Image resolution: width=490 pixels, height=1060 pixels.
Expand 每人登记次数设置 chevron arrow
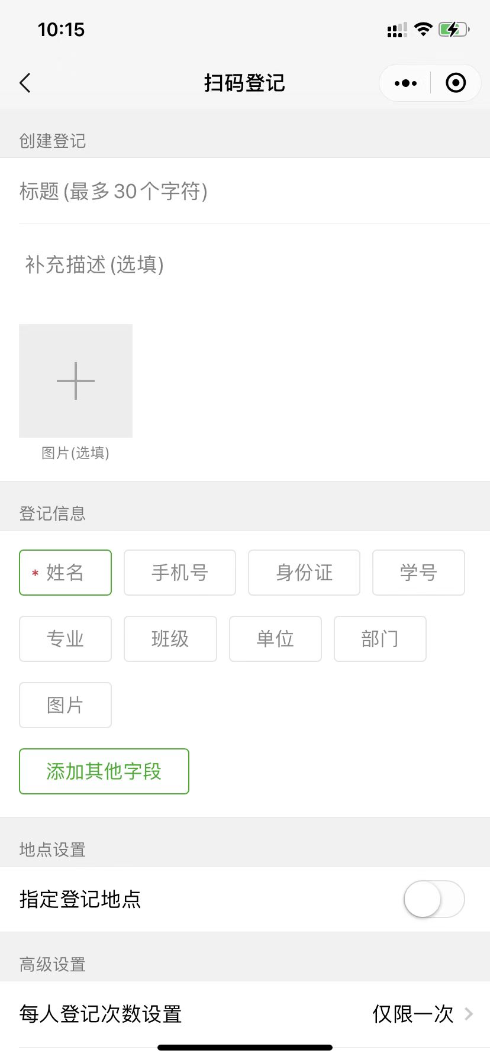coord(469,1014)
